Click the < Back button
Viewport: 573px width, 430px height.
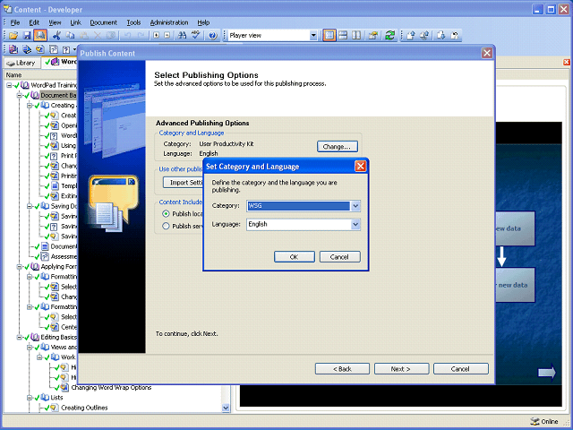click(x=342, y=368)
